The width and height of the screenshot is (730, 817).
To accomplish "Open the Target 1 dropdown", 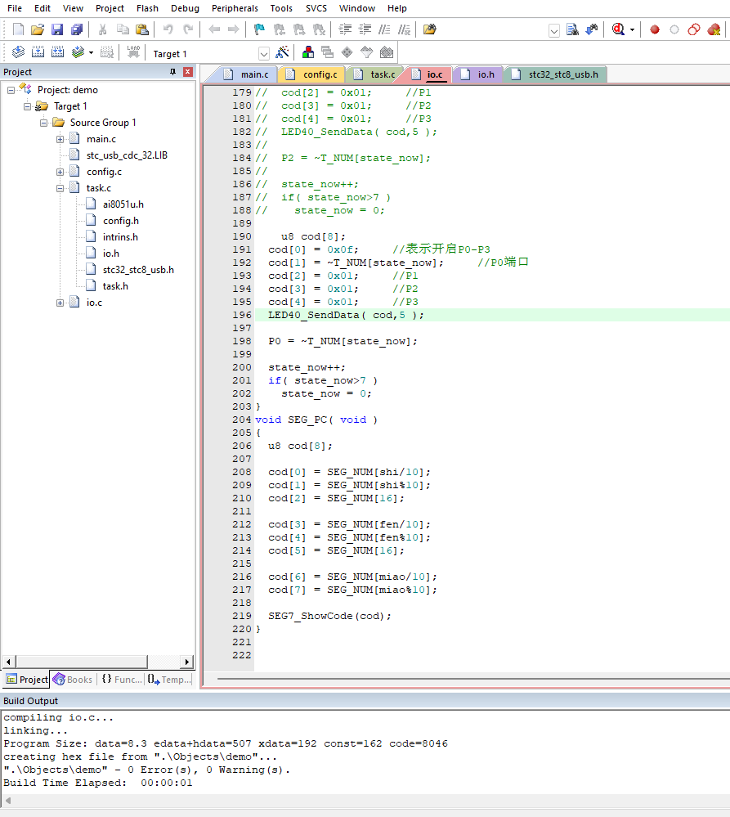I will pyautogui.click(x=264, y=54).
